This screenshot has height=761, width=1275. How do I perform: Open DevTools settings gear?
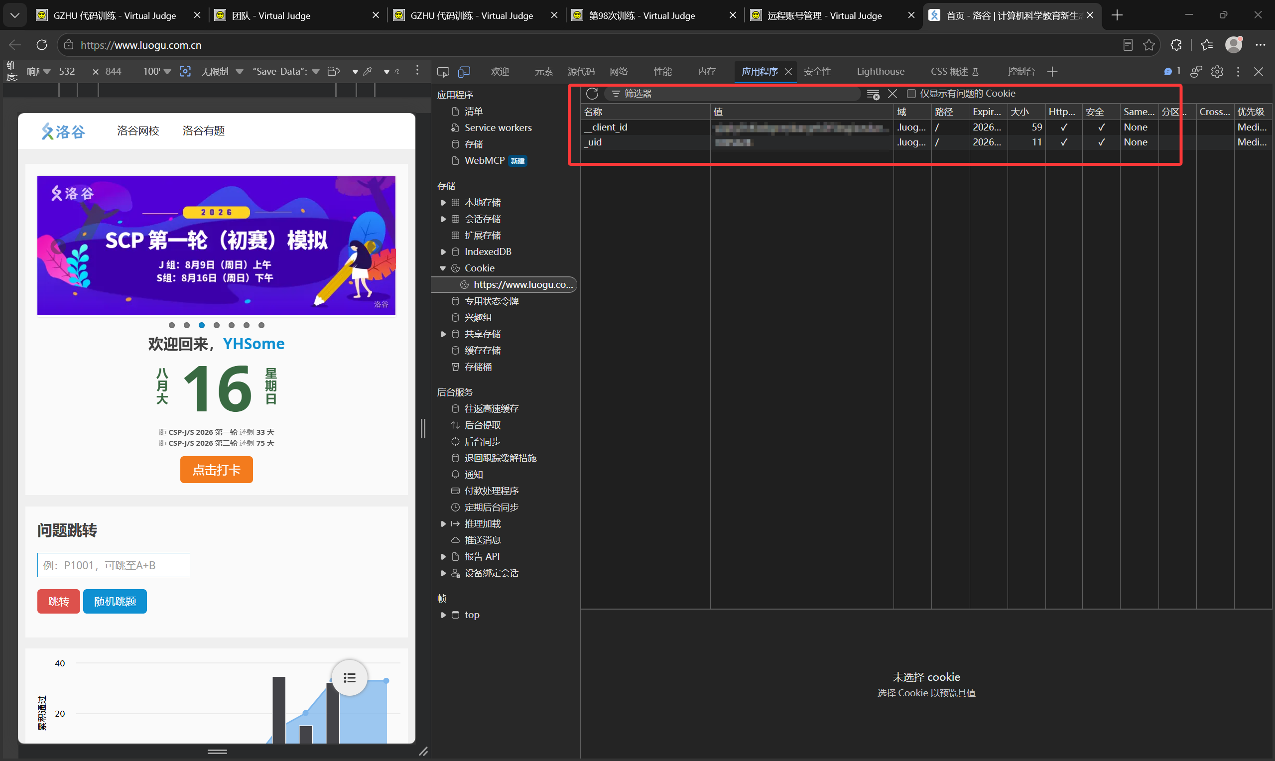click(x=1217, y=72)
